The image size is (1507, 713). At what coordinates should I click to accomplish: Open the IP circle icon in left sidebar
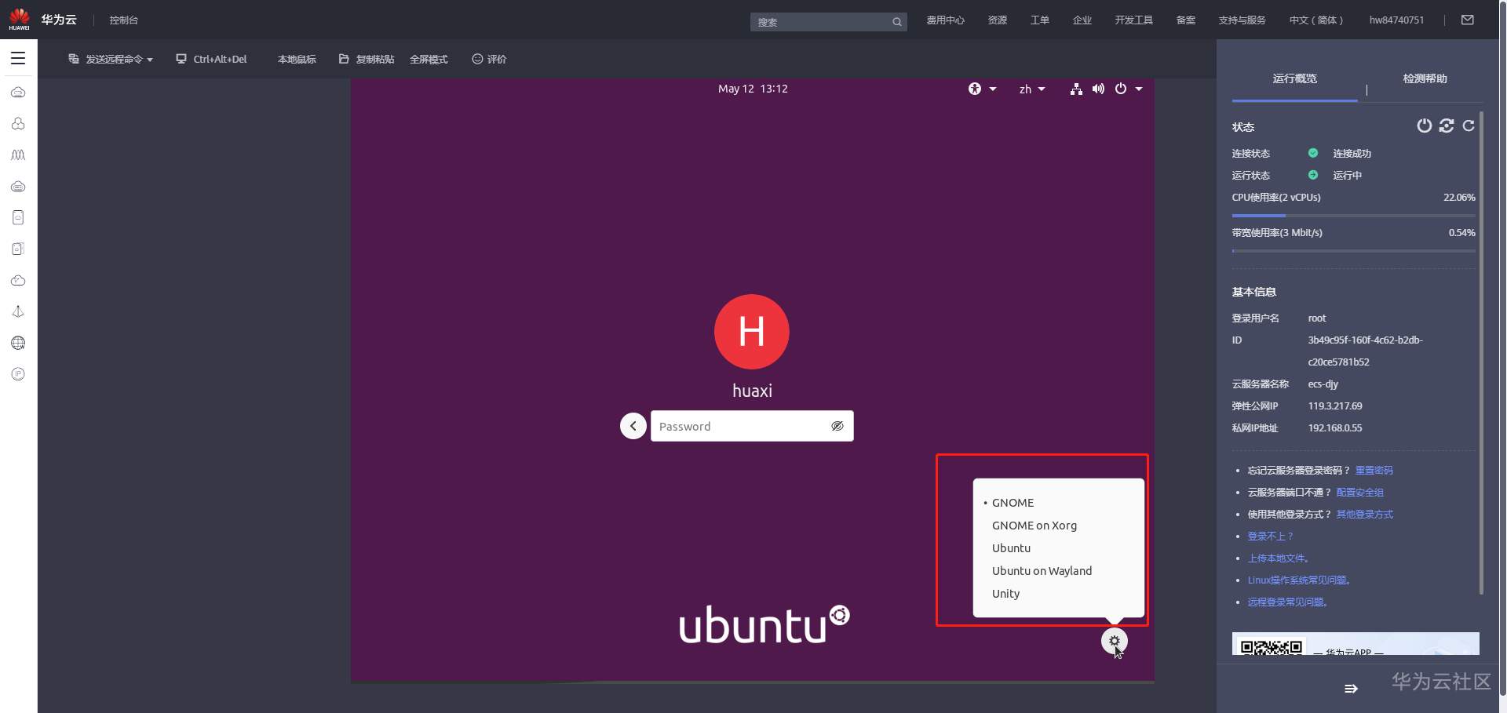click(18, 374)
